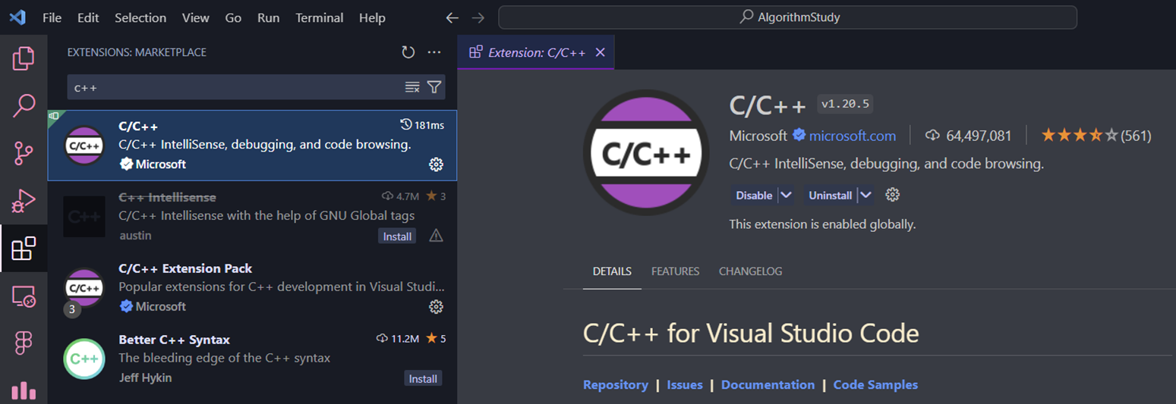The width and height of the screenshot is (1176, 404).
Task: Open the Run and Debug view
Action: (x=24, y=201)
